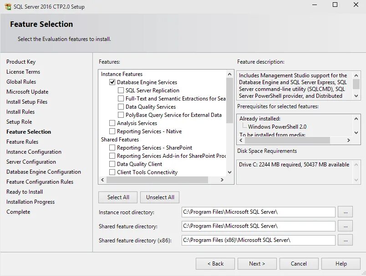Maximize the setup window
Image resolution: width=366 pixels, height=276 pixels.
[x=335, y=5]
